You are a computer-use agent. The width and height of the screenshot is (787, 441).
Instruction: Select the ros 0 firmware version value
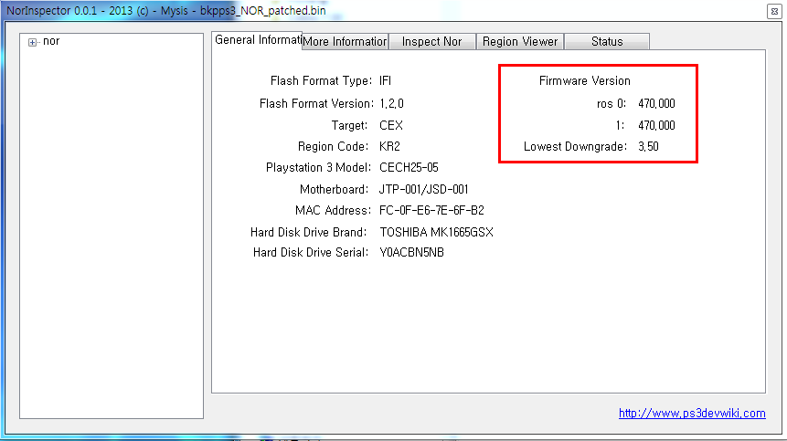pos(656,103)
